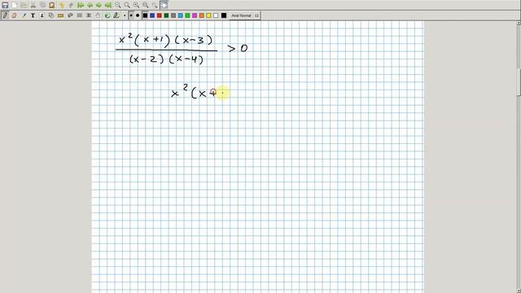Screen dimensions: 521x293
Task: Set zoom to page width
Action: 127,6
